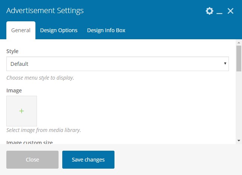Switch to the General tab
This screenshot has width=242, height=175.
tap(21, 30)
